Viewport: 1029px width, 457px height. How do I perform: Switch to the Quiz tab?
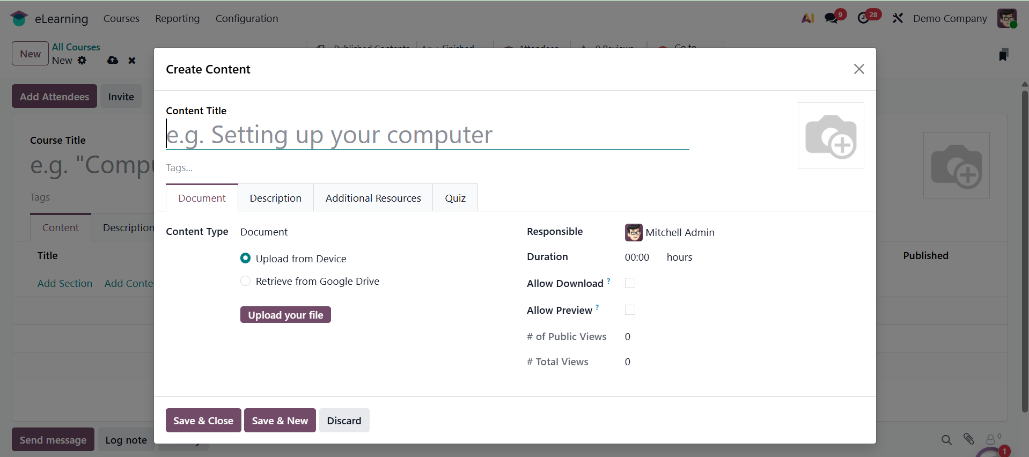coord(455,198)
